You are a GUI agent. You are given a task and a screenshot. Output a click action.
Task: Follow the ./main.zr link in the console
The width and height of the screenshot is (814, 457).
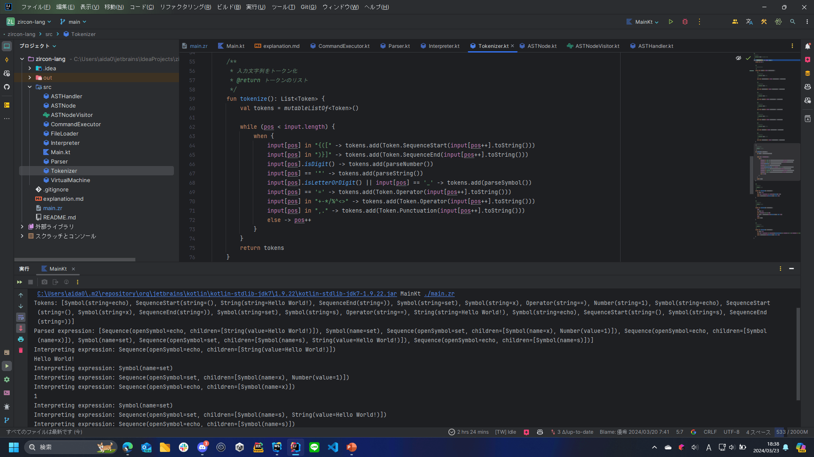click(439, 294)
